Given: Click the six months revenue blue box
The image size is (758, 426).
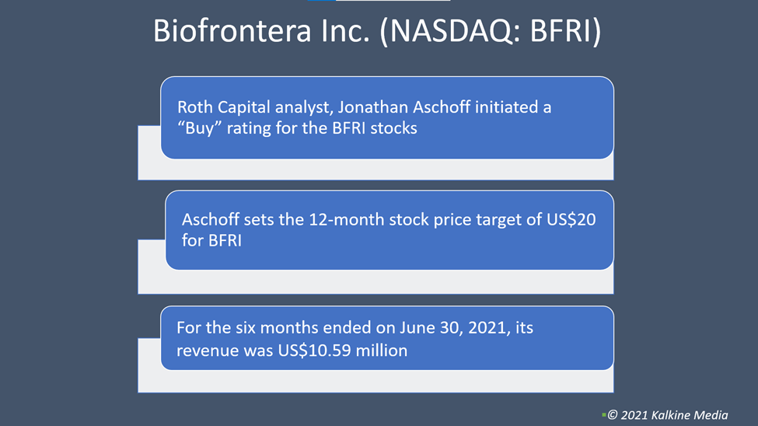Looking at the screenshot, I should [x=387, y=338].
